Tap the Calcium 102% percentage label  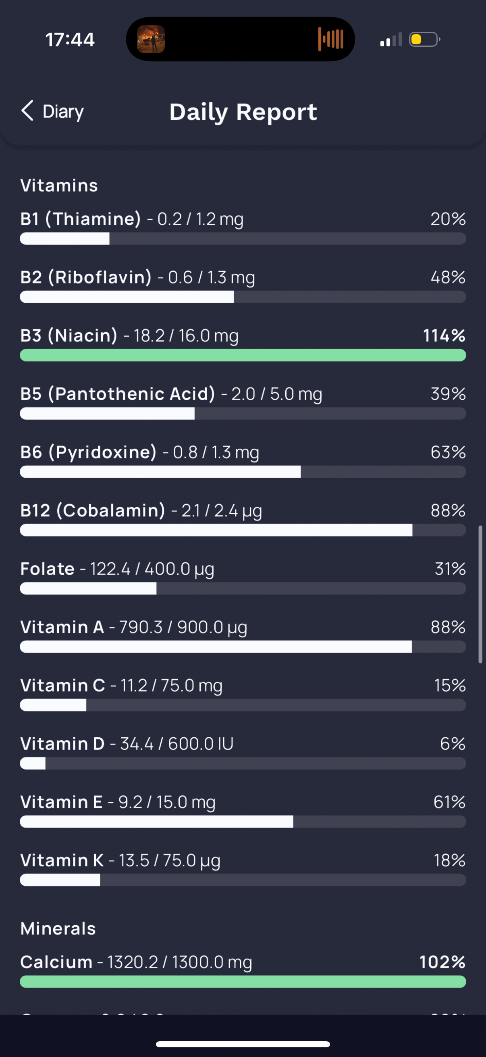pyautogui.click(x=442, y=962)
